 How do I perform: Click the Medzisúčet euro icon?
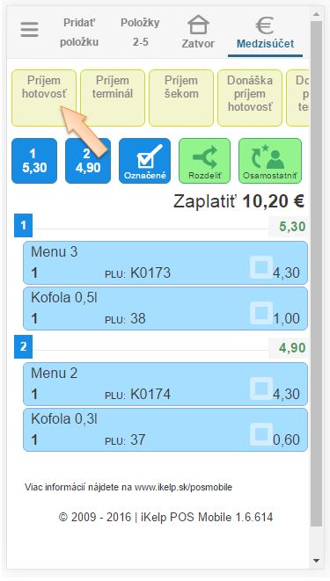[265, 25]
